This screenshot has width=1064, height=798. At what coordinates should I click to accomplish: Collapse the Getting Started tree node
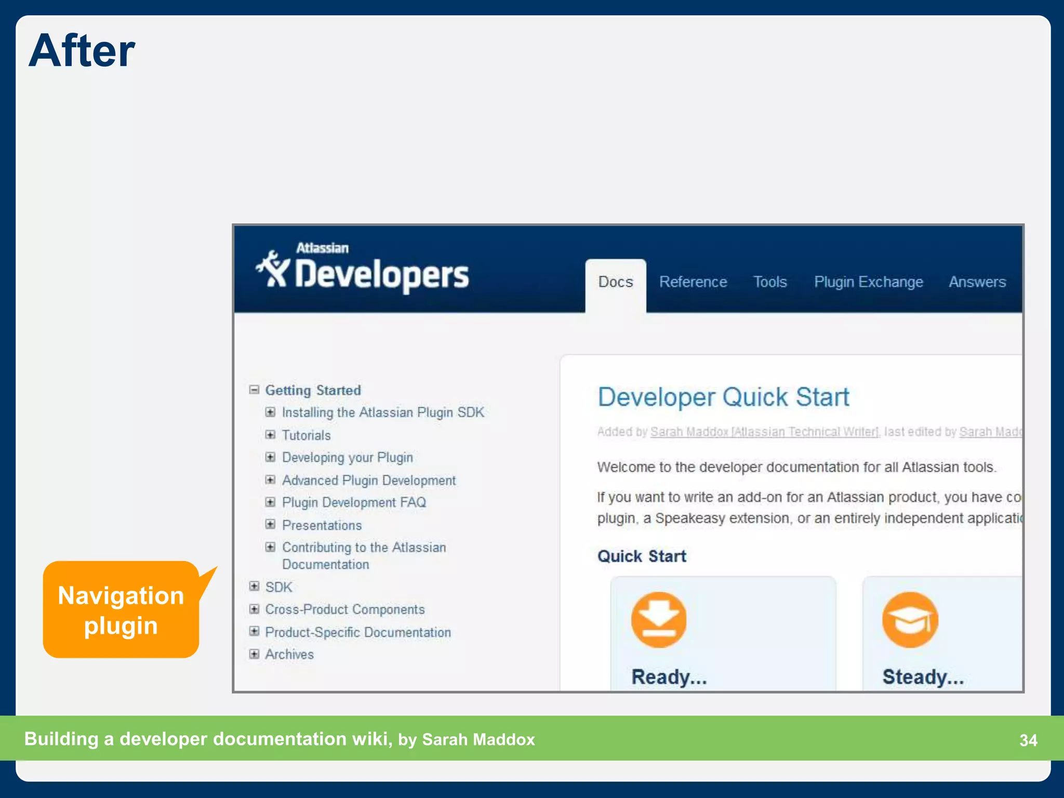coord(254,390)
